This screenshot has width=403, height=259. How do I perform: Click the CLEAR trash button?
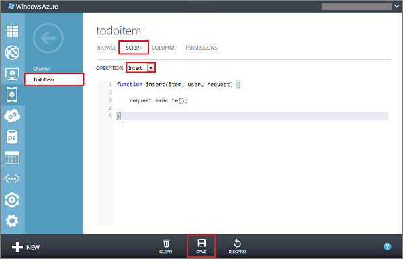[166, 246]
